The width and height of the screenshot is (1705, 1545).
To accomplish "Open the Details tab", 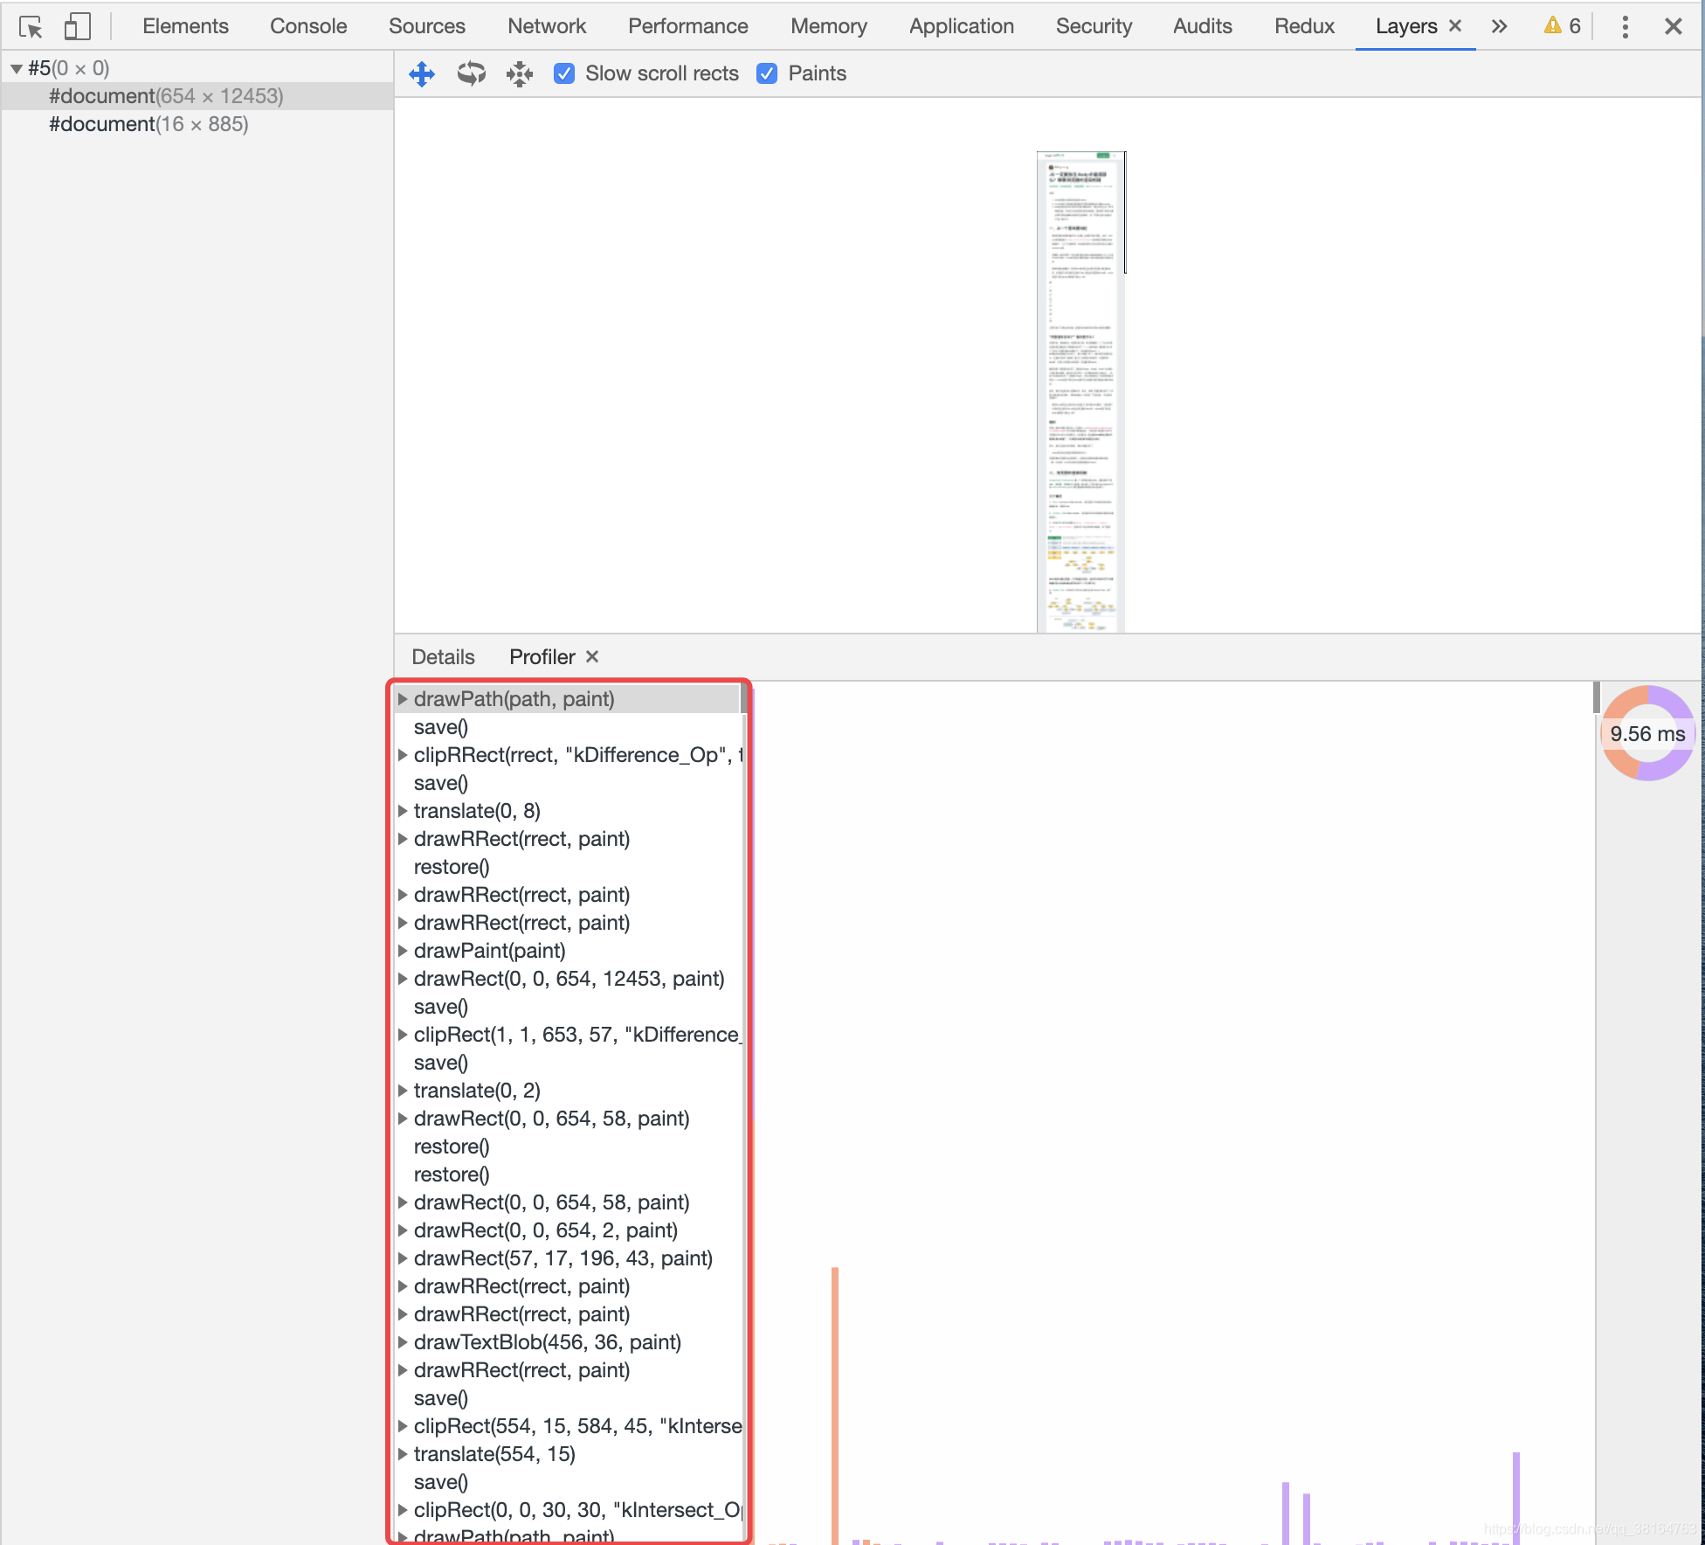I will tap(443, 657).
